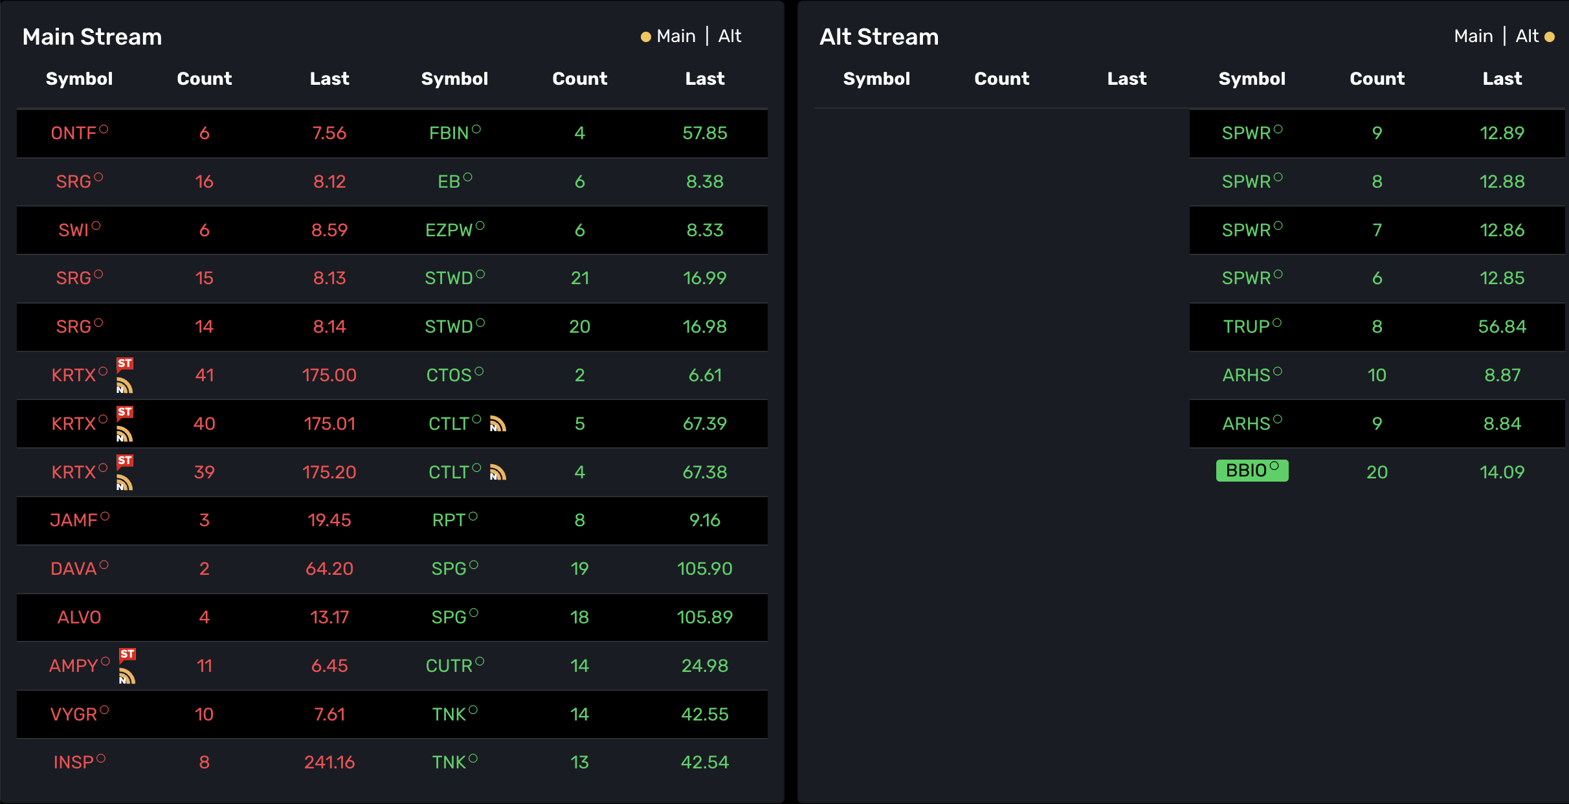Click the news icon next to CTLT 67.38

tap(498, 473)
